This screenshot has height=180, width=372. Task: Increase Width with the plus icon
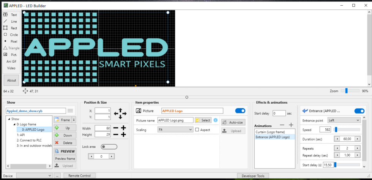point(123,128)
